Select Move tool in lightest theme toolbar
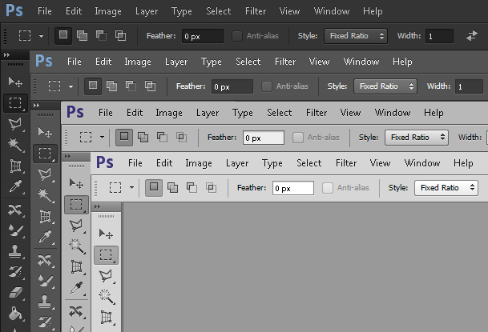The image size is (488, 332). pos(106,234)
